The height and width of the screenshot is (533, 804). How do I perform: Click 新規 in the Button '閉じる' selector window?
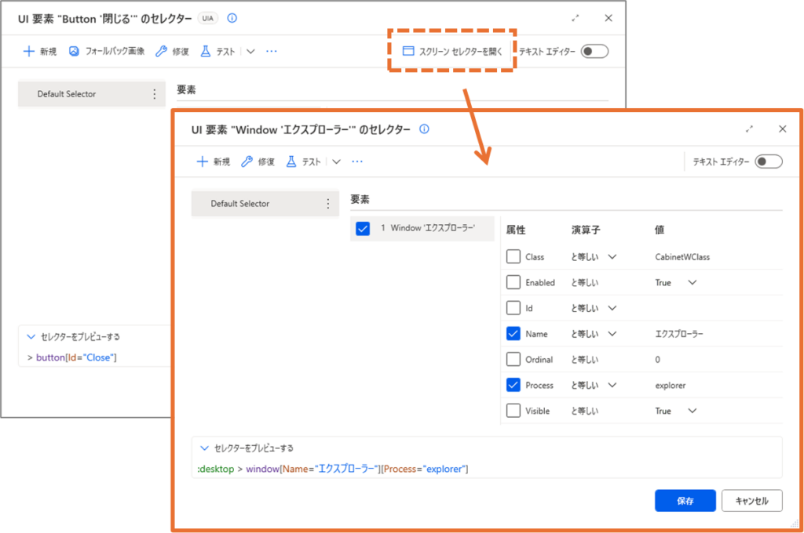pos(39,51)
